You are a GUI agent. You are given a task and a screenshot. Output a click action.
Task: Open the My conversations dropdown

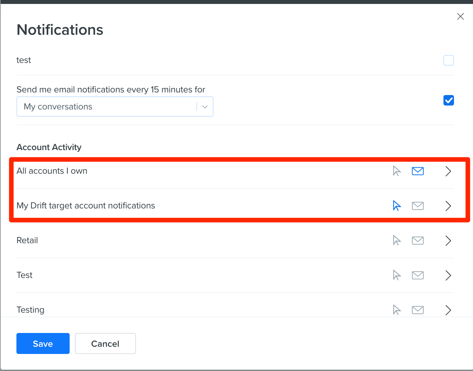click(115, 107)
